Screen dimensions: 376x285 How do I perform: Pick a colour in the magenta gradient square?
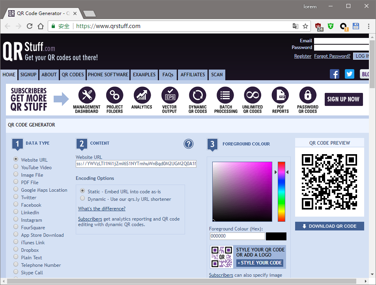pos(242,192)
